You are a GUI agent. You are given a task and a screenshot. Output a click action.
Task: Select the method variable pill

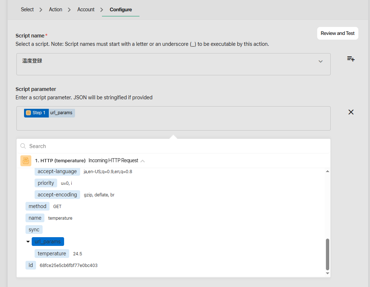tap(38, 206)
